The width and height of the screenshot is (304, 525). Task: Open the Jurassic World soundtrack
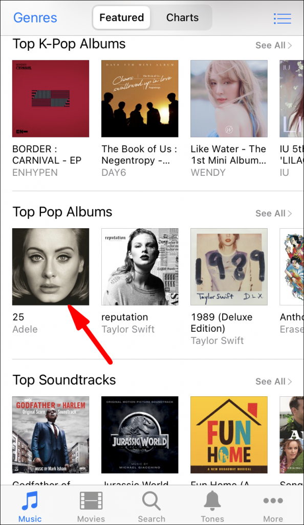tap(140, 434)
